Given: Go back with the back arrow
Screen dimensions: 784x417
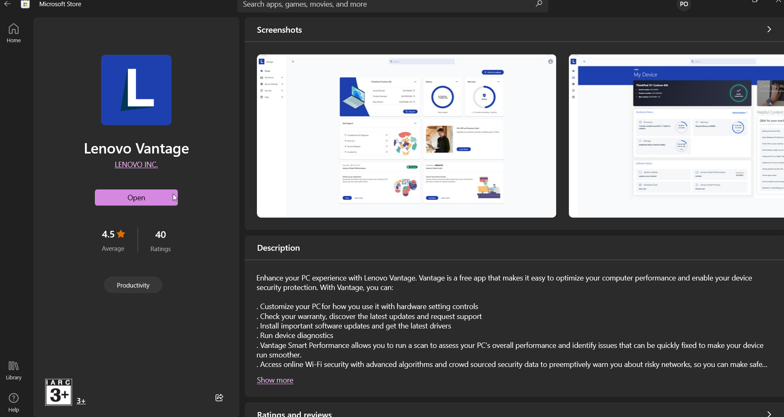Looking at the screenshot, I should click(7, 4).
